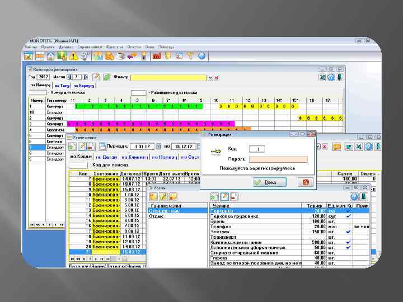The image size is (403, 302).
Task: Click the golden key icon in main toolbar
Action: [x=190, y=56]
